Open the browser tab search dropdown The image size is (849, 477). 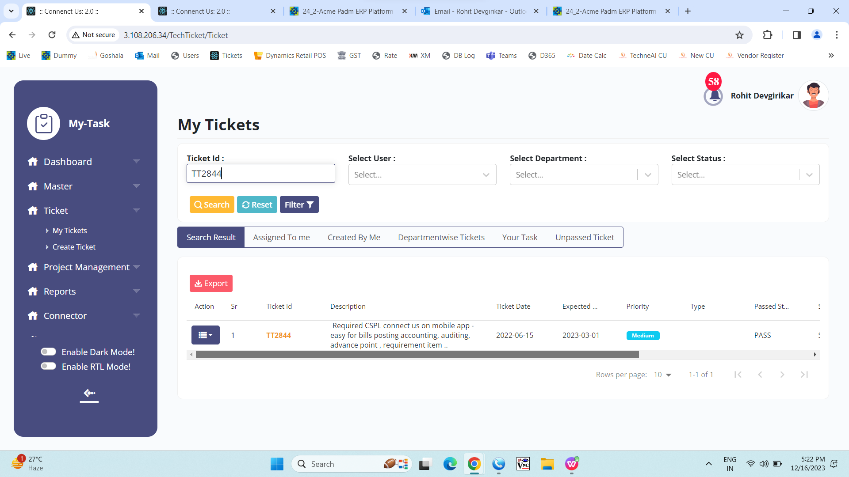[11, 11]
